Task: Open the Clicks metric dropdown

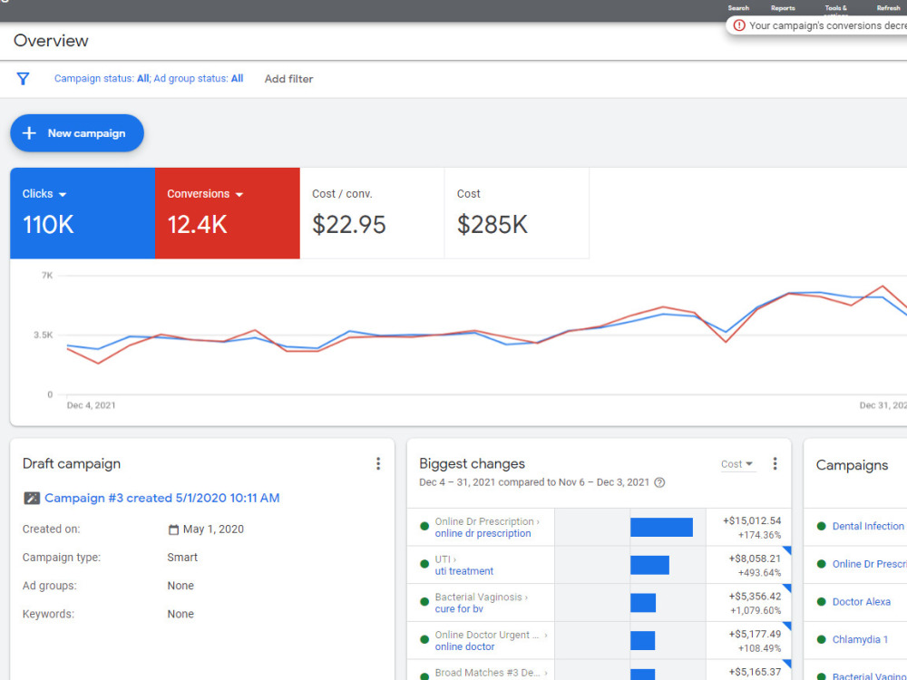Action: point(63,194)
